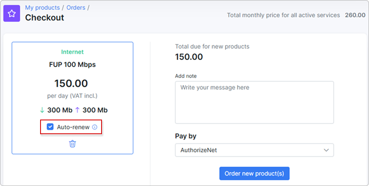This screenshot has height=186, width=369.
Task: Click the per day (VAT incl.) text
Action: 72,96
